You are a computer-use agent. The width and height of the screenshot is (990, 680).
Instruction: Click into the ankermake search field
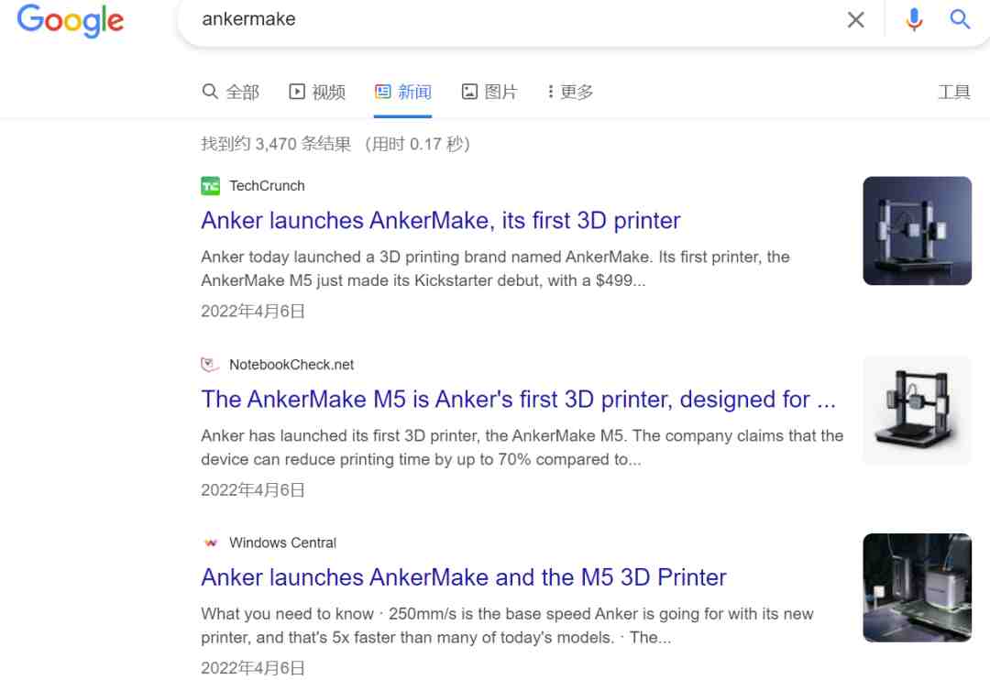coord(511,19)
